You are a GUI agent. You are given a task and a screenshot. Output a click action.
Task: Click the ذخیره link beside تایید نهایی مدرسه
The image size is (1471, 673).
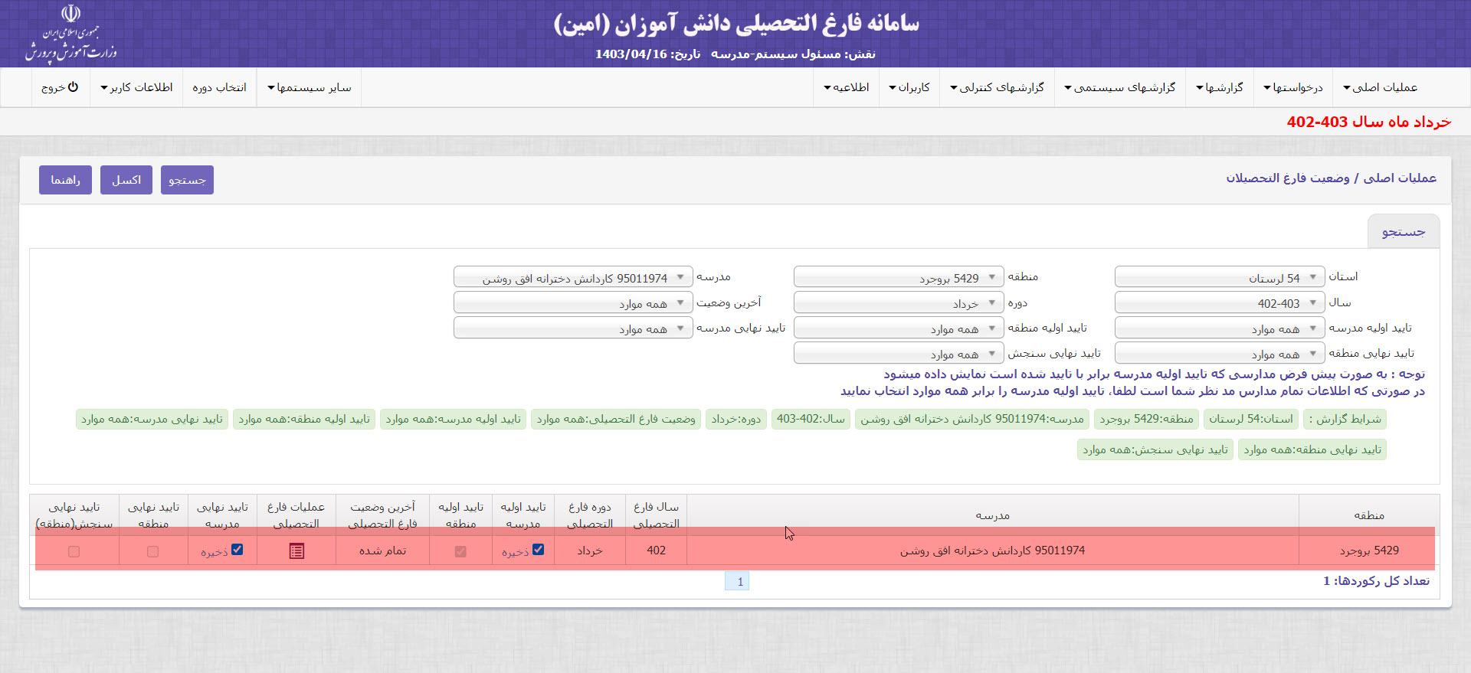point(214,552)
